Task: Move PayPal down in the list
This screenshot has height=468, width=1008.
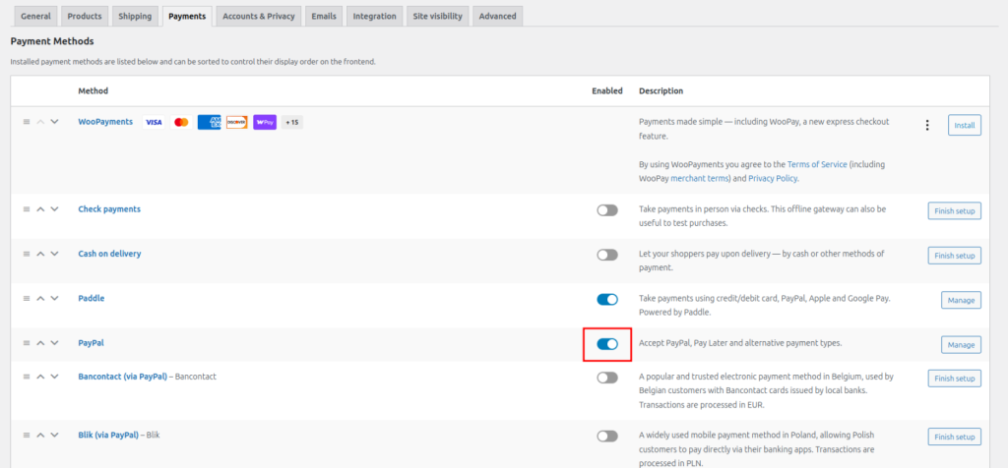Action: (x=55, y=343)
